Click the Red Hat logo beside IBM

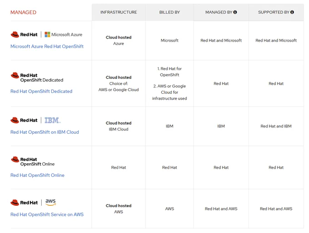(24, 120)
